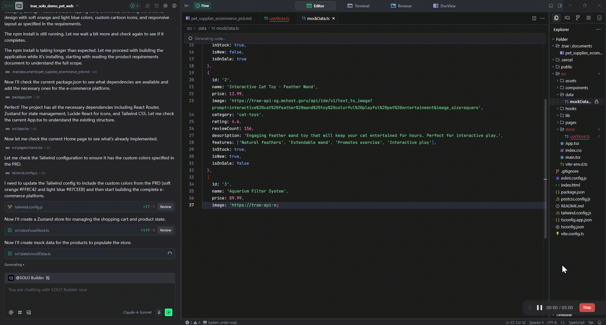Attach an image in the chat input

pos(29,312)
